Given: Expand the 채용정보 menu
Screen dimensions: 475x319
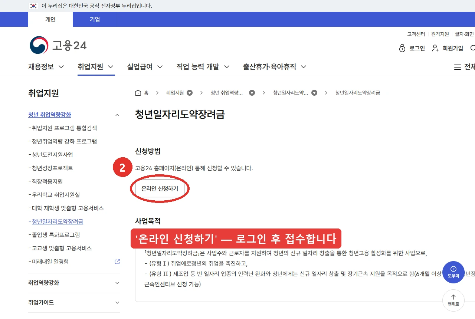Looking at the screenshot, I should point(46,67).
